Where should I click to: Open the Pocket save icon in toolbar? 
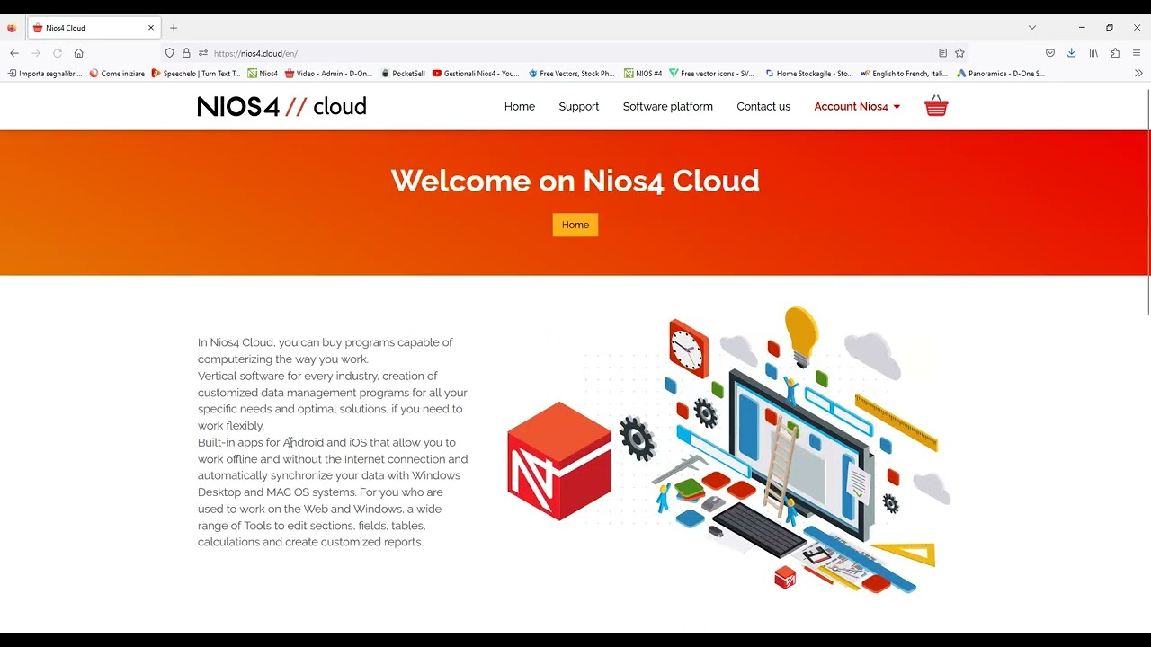coord(1049,53)
